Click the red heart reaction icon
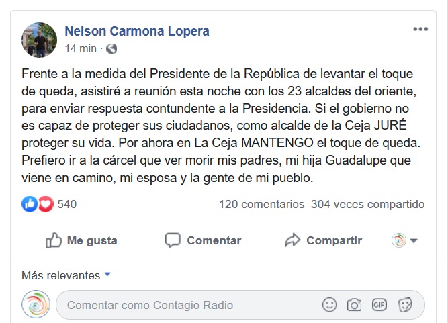Screen dimensions: 448x323 [45, 204]
